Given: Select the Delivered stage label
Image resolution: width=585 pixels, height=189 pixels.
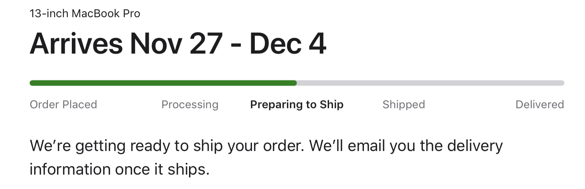Looking at the screenshot, I should [540, 105].
